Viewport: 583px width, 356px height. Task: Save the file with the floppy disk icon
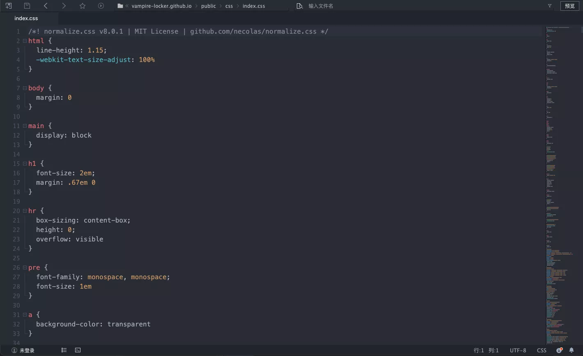click(x=27, y=6)
